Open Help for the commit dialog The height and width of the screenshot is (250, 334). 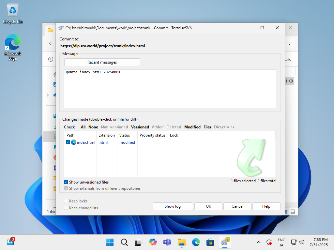(x=266, y=206)
